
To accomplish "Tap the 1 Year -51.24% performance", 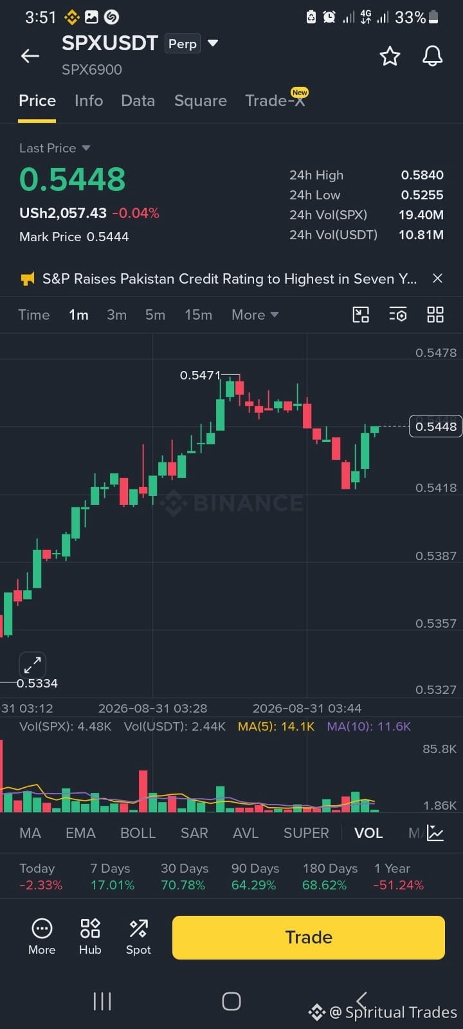I will click(x=399, y=877).
